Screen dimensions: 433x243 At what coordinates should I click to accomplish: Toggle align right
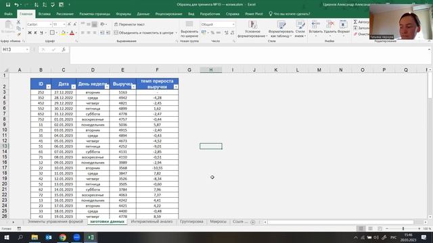coord(95,33)
